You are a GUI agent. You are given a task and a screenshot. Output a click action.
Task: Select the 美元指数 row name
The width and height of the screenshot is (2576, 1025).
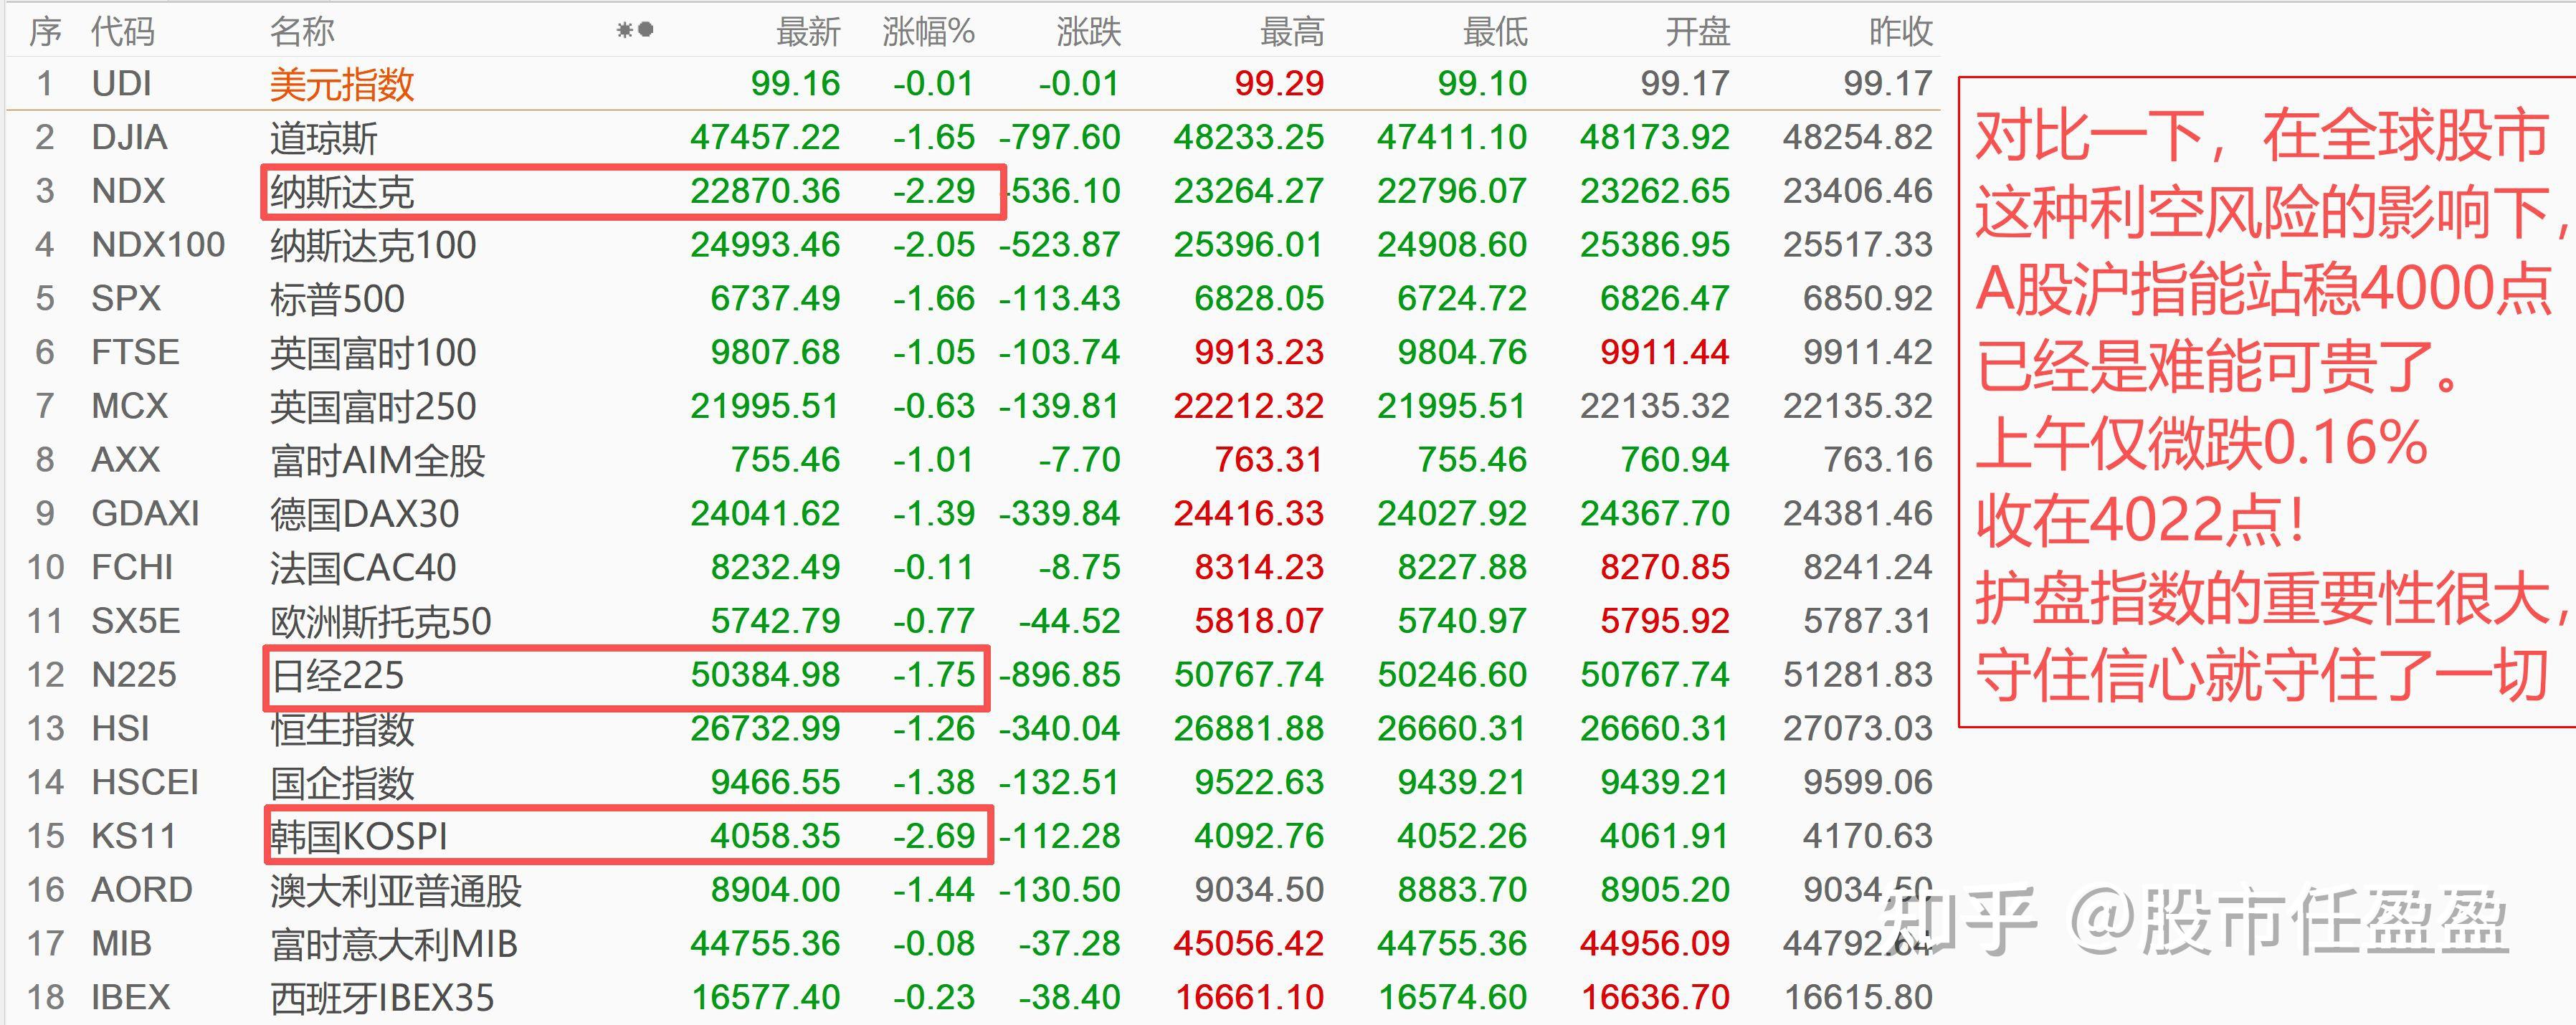pos(342,84)
